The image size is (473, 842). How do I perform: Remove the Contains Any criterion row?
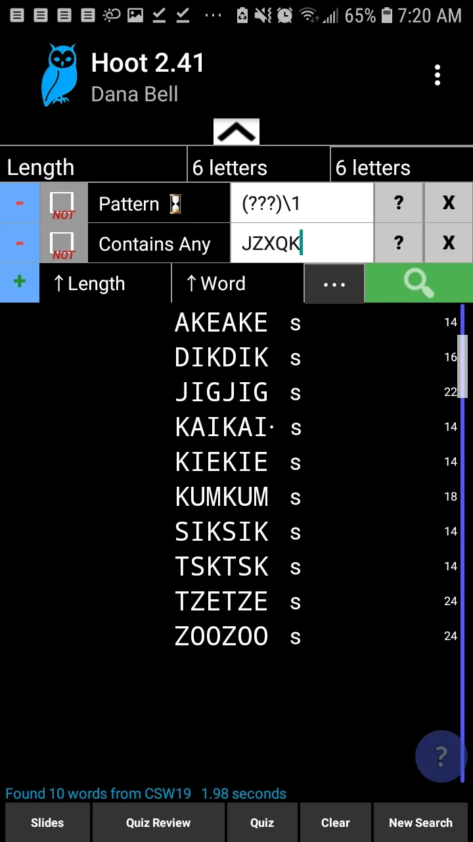pos(20,243)
